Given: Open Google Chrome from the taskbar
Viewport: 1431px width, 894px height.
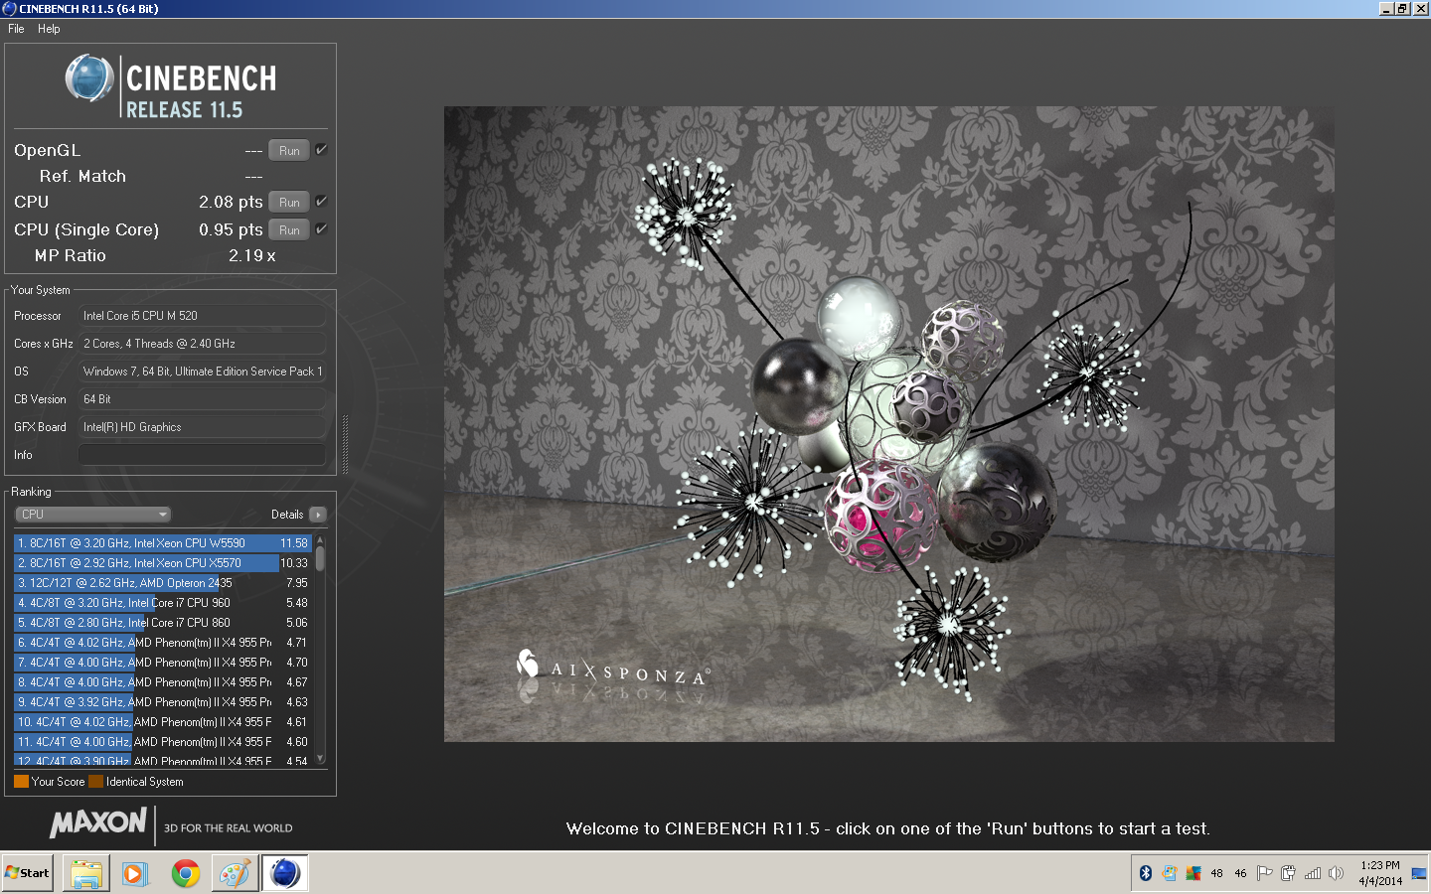Looking at the screenshot, I should (185, 873).
